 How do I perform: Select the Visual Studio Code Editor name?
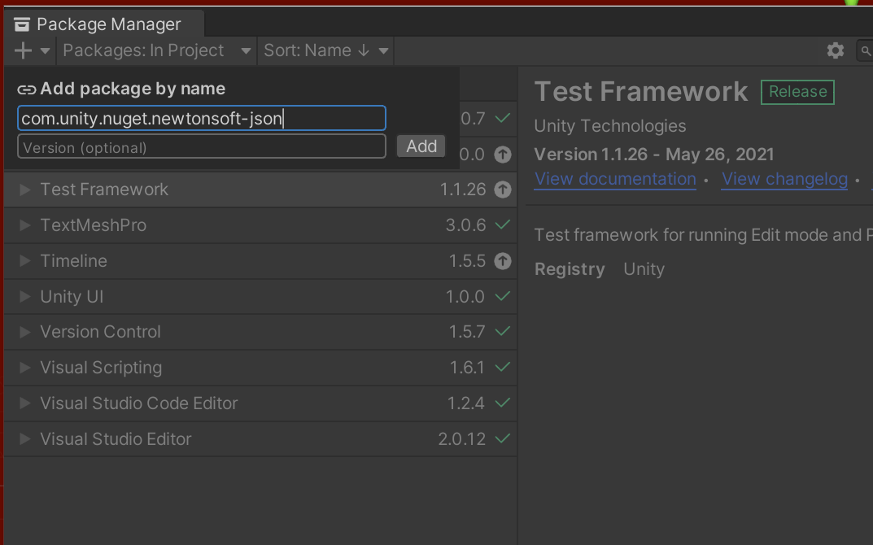139,403
